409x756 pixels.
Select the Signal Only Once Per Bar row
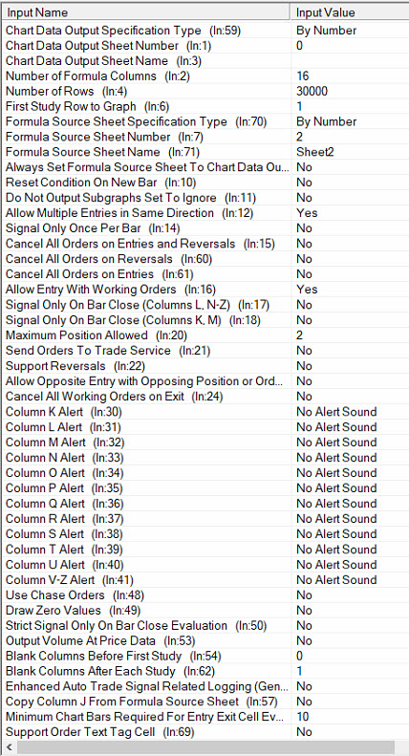pos(205,228)
